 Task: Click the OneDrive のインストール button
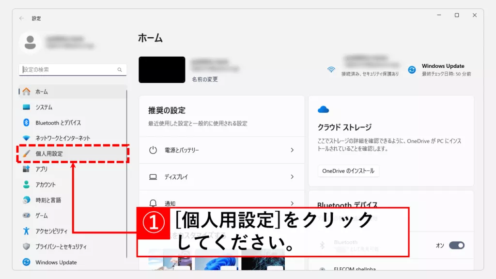(x=348, y=171)
